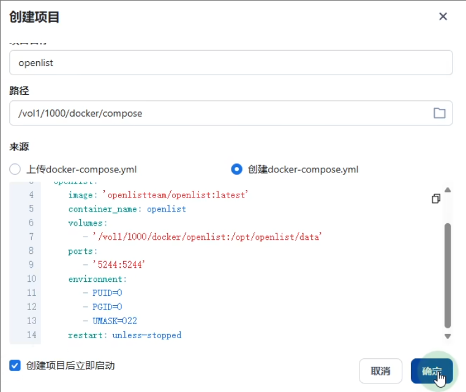Screen dimensions: 466x392
Task: Click the code editor scrollbar thumb
Action: pyautogui.click(x=448, y=276)
